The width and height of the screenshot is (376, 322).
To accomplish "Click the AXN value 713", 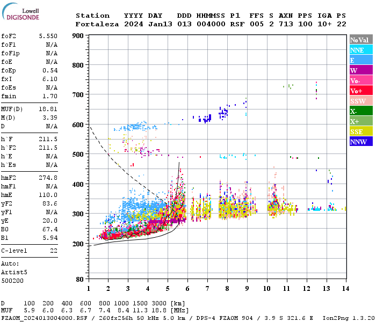I will pos(286,24).
